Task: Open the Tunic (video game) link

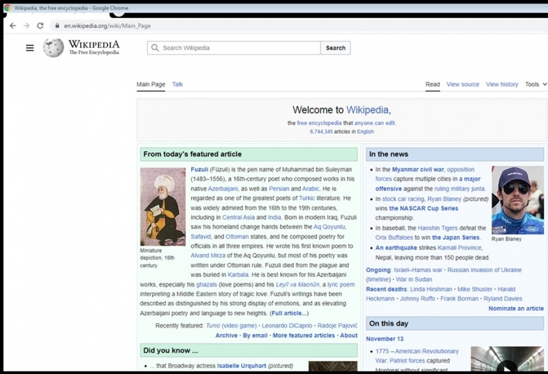Action: coord(231,326)
